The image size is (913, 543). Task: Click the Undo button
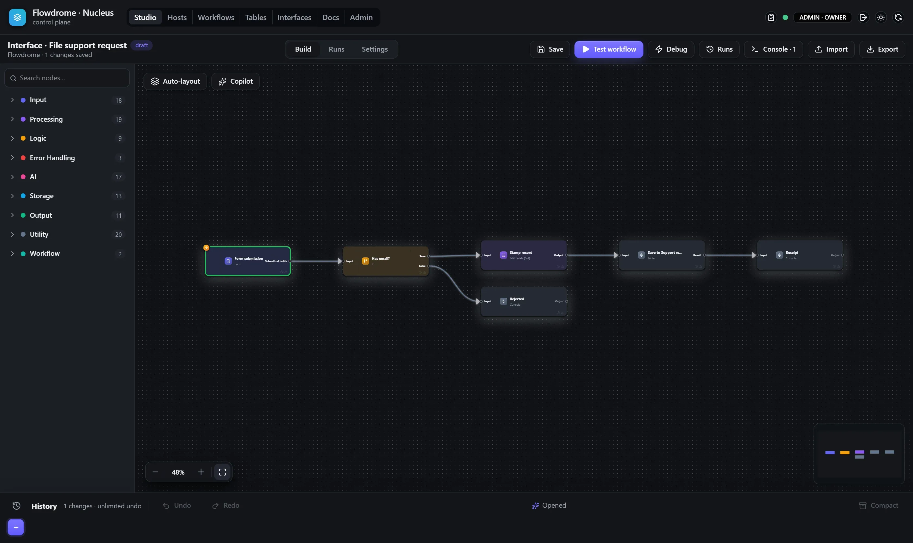177,505
